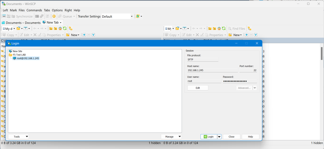Screen dimensions: 324x149
Task: Click left panel filter icon
Action: click(x=26, y=29)
